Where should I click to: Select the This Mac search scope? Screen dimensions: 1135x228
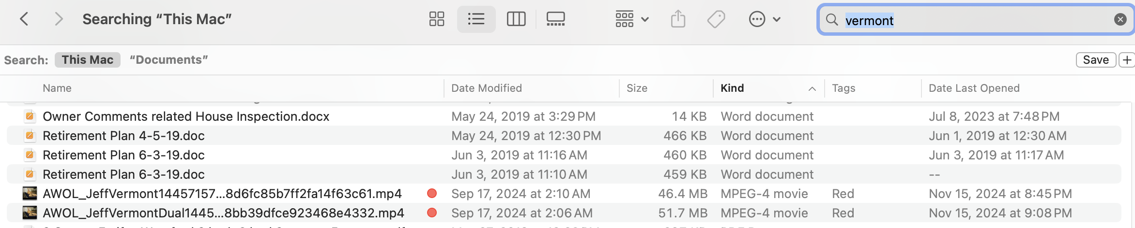click(x=88, y=60)
